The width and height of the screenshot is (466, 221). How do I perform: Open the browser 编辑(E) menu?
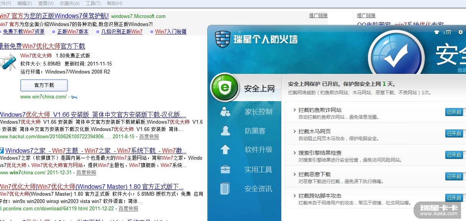25,3
